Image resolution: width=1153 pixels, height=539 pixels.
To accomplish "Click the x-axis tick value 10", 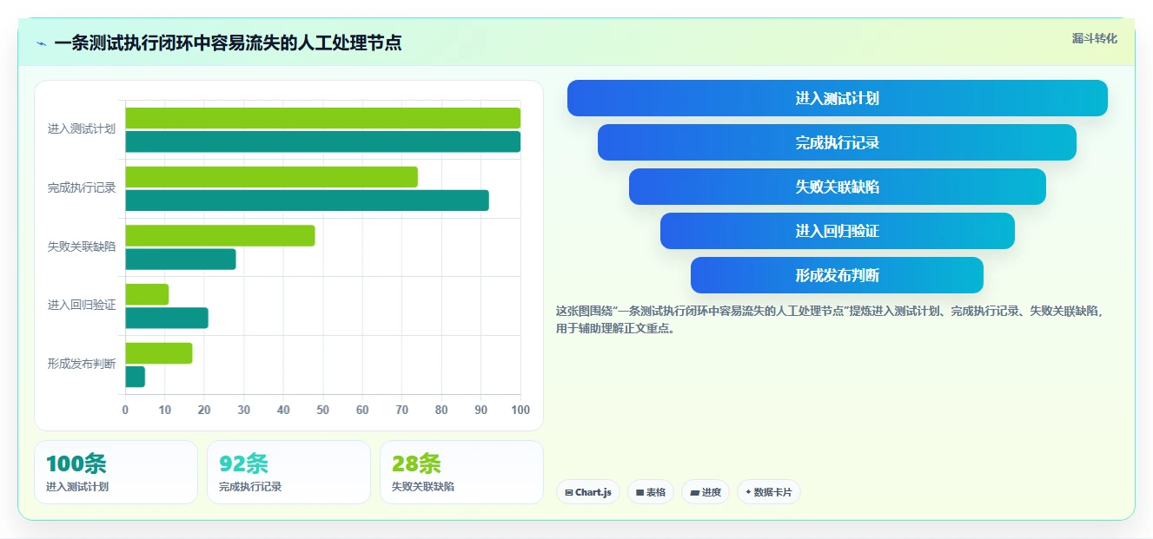I will (165, 411).
